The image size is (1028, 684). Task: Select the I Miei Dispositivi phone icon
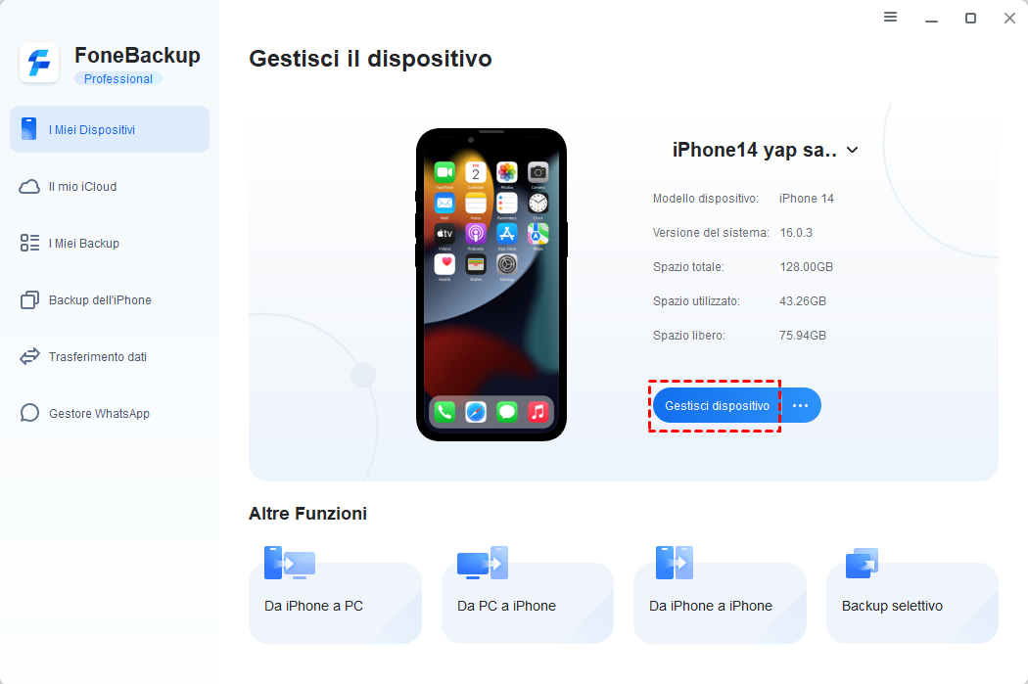[x=28, y=129]
